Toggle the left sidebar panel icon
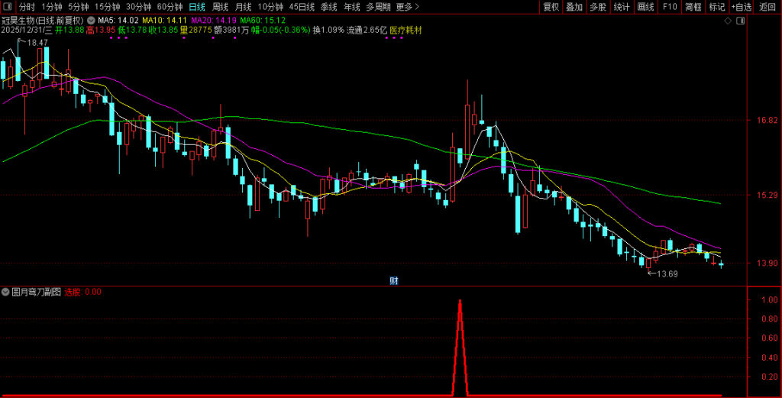782x398 pixels. 8,7
